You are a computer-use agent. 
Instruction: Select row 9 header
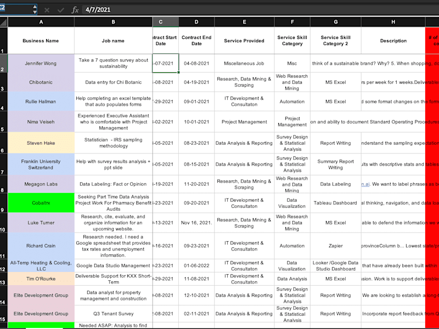point(4,203)
